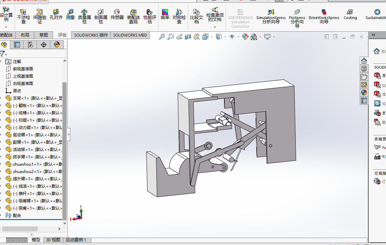
Task: Click Previous View icon in view toolbar
Action: 179,37
